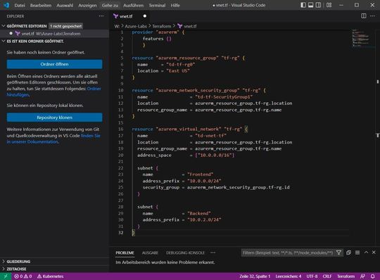Collapse Geöffnete Editoren section
The width and height of the screenshot is (380, 280).
pos(27,26)
